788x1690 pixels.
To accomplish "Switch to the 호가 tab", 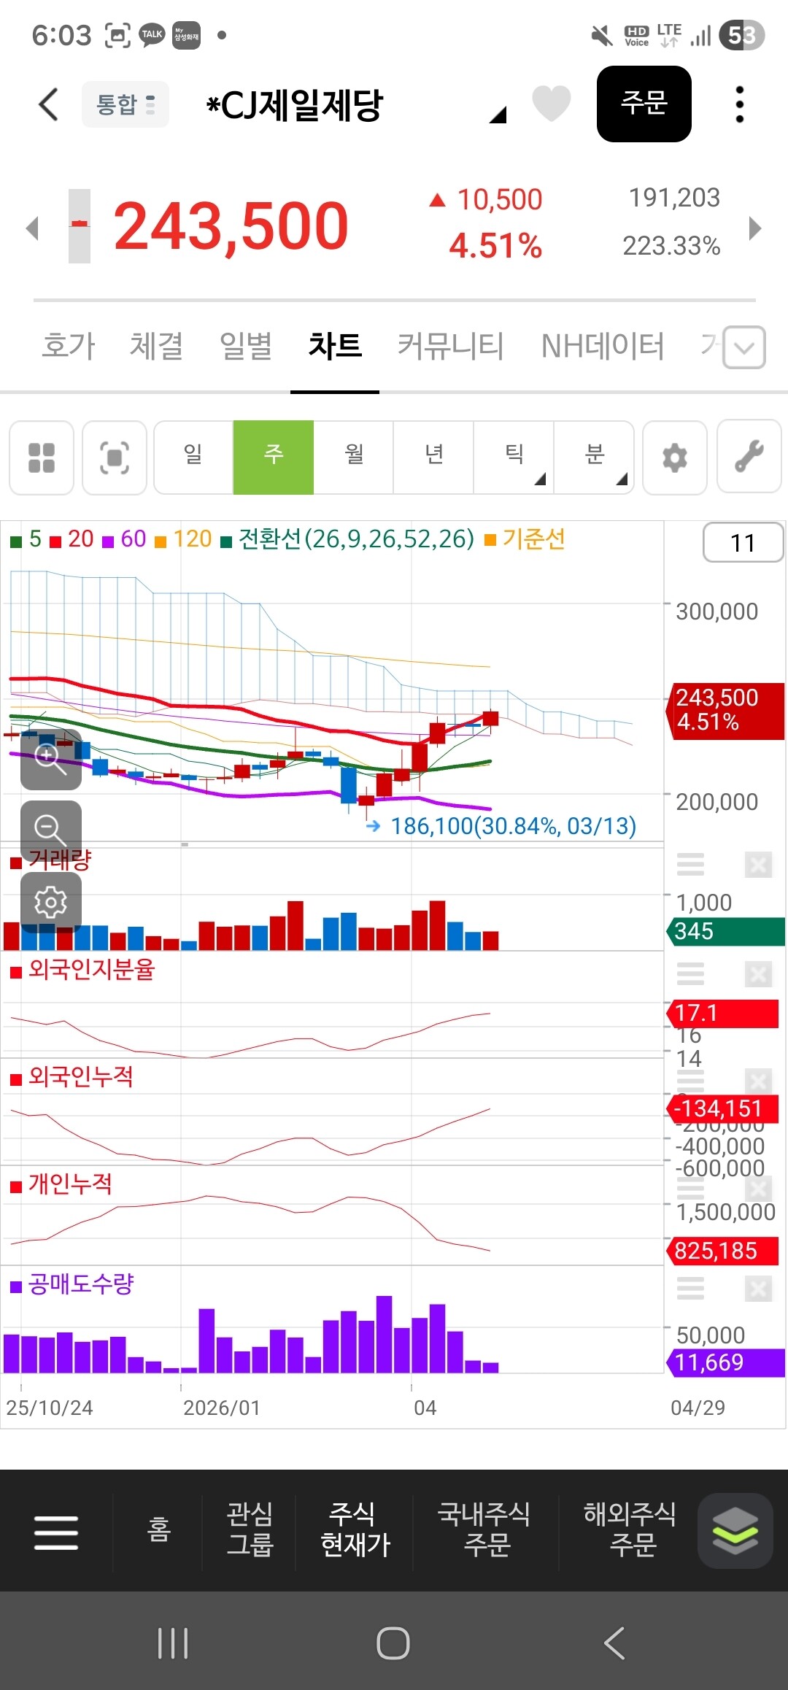I will coord(69,346).
